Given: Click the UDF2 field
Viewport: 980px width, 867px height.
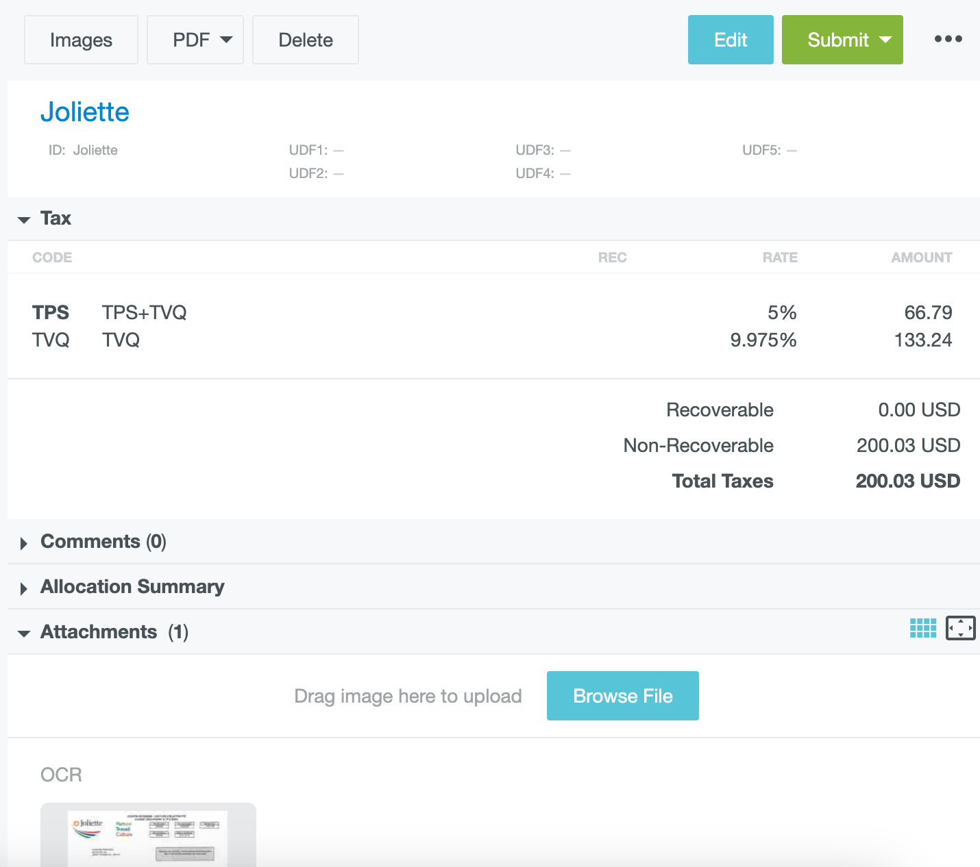Looking at the screenshot, I should (x=317, y=173).
